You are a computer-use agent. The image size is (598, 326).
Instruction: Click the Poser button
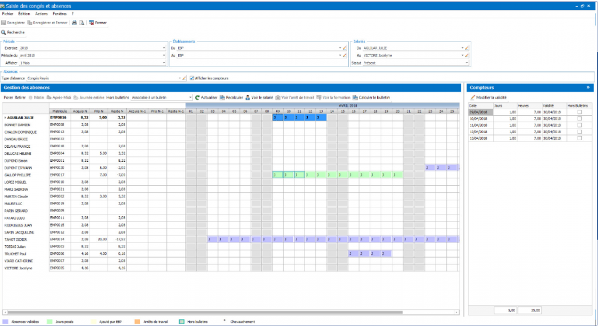tap(8, 98)
